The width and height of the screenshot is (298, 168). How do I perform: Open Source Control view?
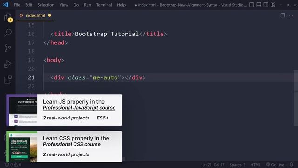(x=8, y=48)
